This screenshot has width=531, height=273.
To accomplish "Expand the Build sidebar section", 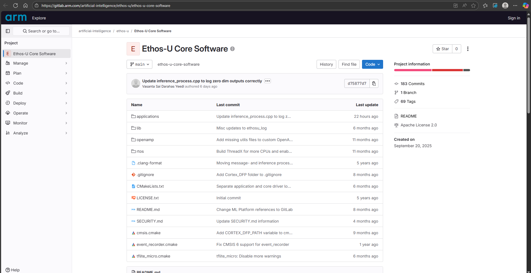I will (x=37, y=93).
